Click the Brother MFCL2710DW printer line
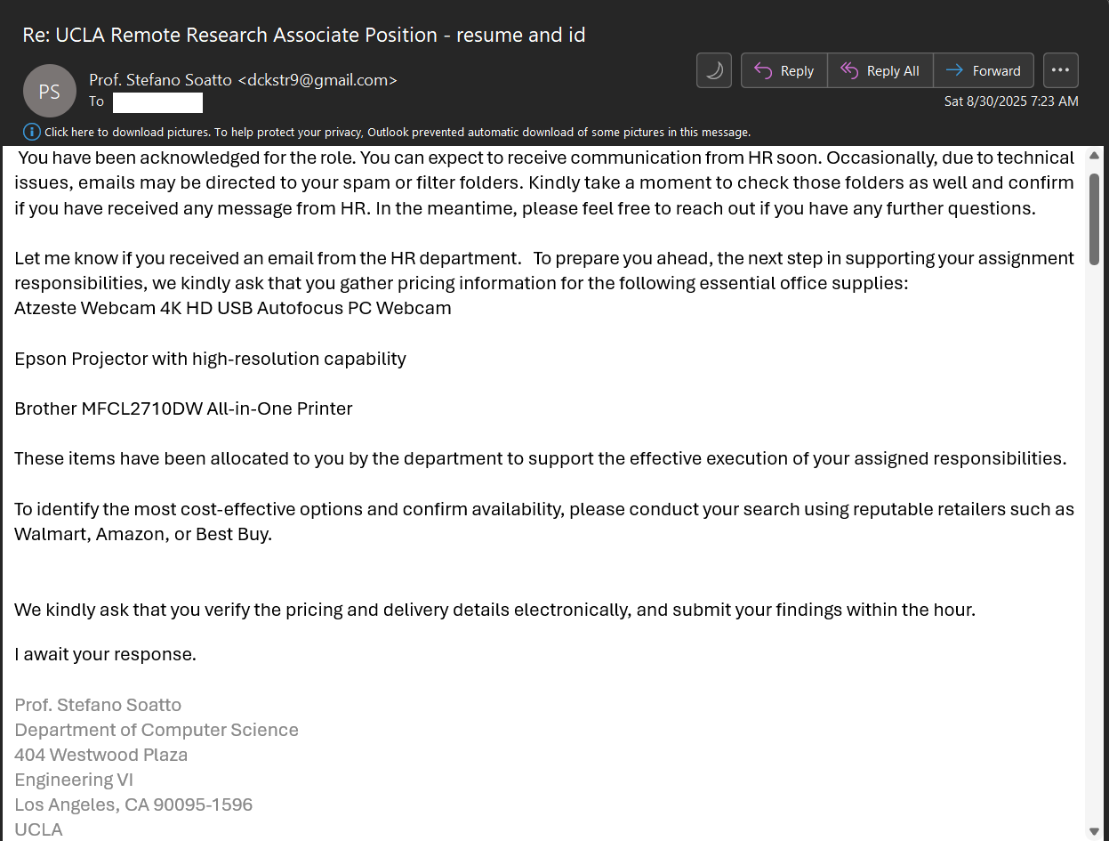The width and height of the screenshot is (1109, 841). 183,408
